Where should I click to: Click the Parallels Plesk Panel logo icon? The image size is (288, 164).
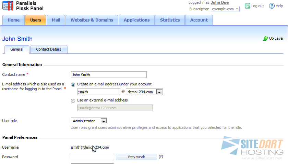[x=8, y=6]
